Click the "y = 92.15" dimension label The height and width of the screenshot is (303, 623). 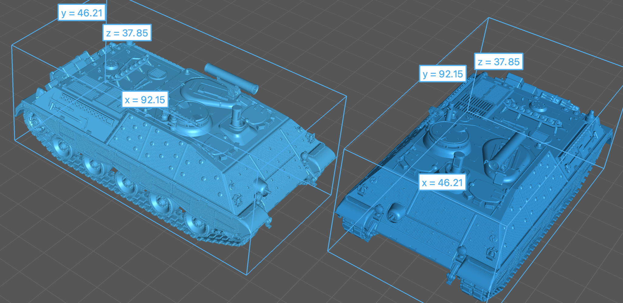point(443,74)
